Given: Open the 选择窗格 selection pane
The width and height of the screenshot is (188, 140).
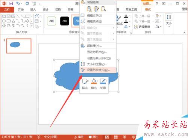Looking at the screenshot, I should pos(142,27).
